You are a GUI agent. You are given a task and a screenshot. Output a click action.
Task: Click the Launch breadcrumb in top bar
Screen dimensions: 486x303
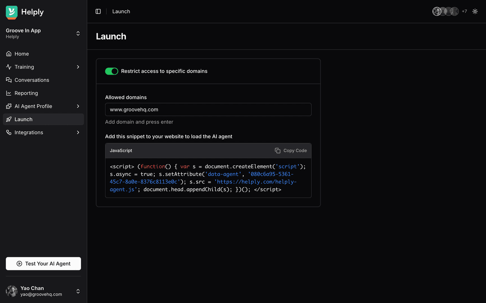[121, 11]
